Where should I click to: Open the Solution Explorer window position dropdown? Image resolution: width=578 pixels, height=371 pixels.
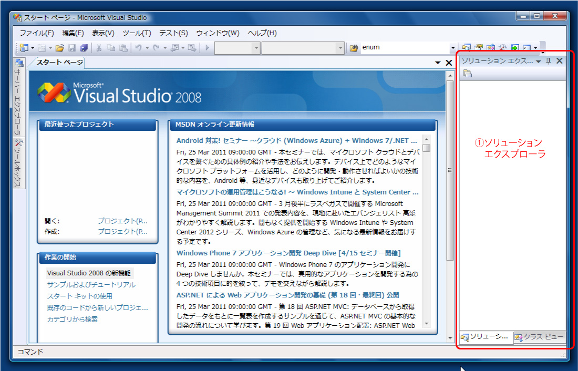point(538,61)
